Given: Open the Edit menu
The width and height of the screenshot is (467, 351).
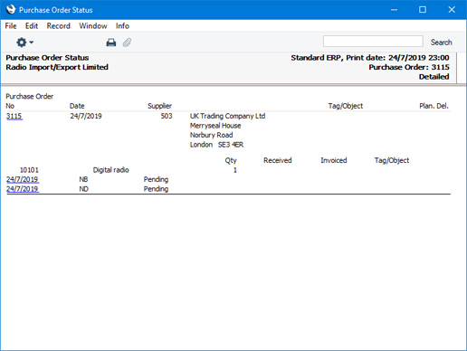Looking at the screenshot, I should [x=32, y=26].
